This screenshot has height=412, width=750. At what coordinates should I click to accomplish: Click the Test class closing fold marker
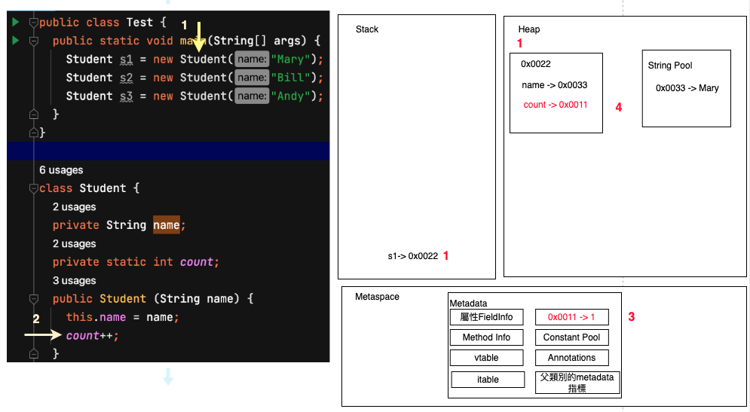pos(33,133)
